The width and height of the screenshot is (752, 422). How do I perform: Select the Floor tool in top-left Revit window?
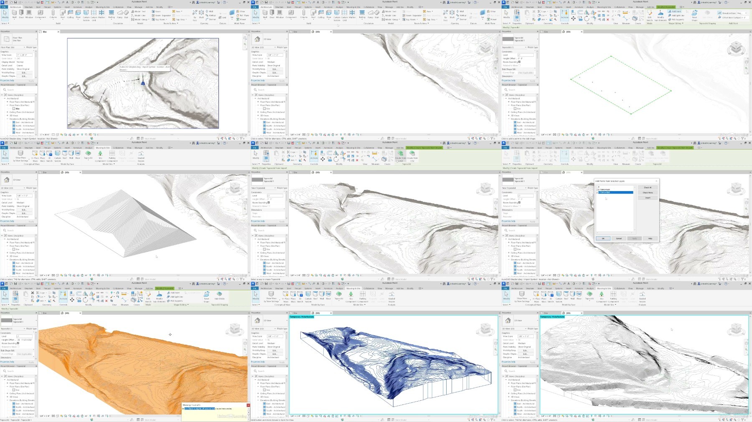pos(78,14)
